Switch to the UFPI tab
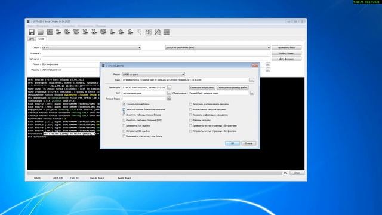Screen dimensions: 382x215 32,39
